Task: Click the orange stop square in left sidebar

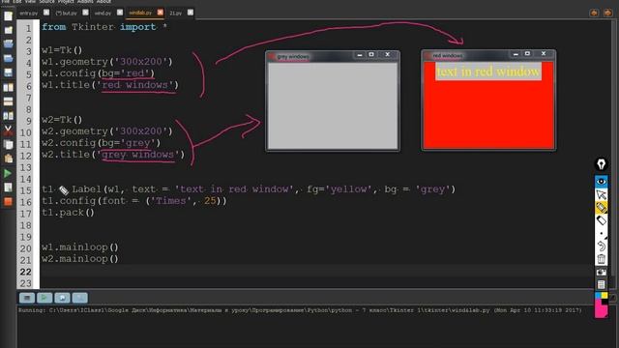Action: (8, 202)
